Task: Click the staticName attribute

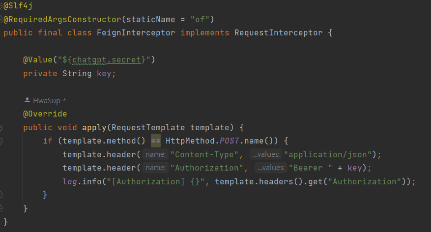Action: coord(151,20)
